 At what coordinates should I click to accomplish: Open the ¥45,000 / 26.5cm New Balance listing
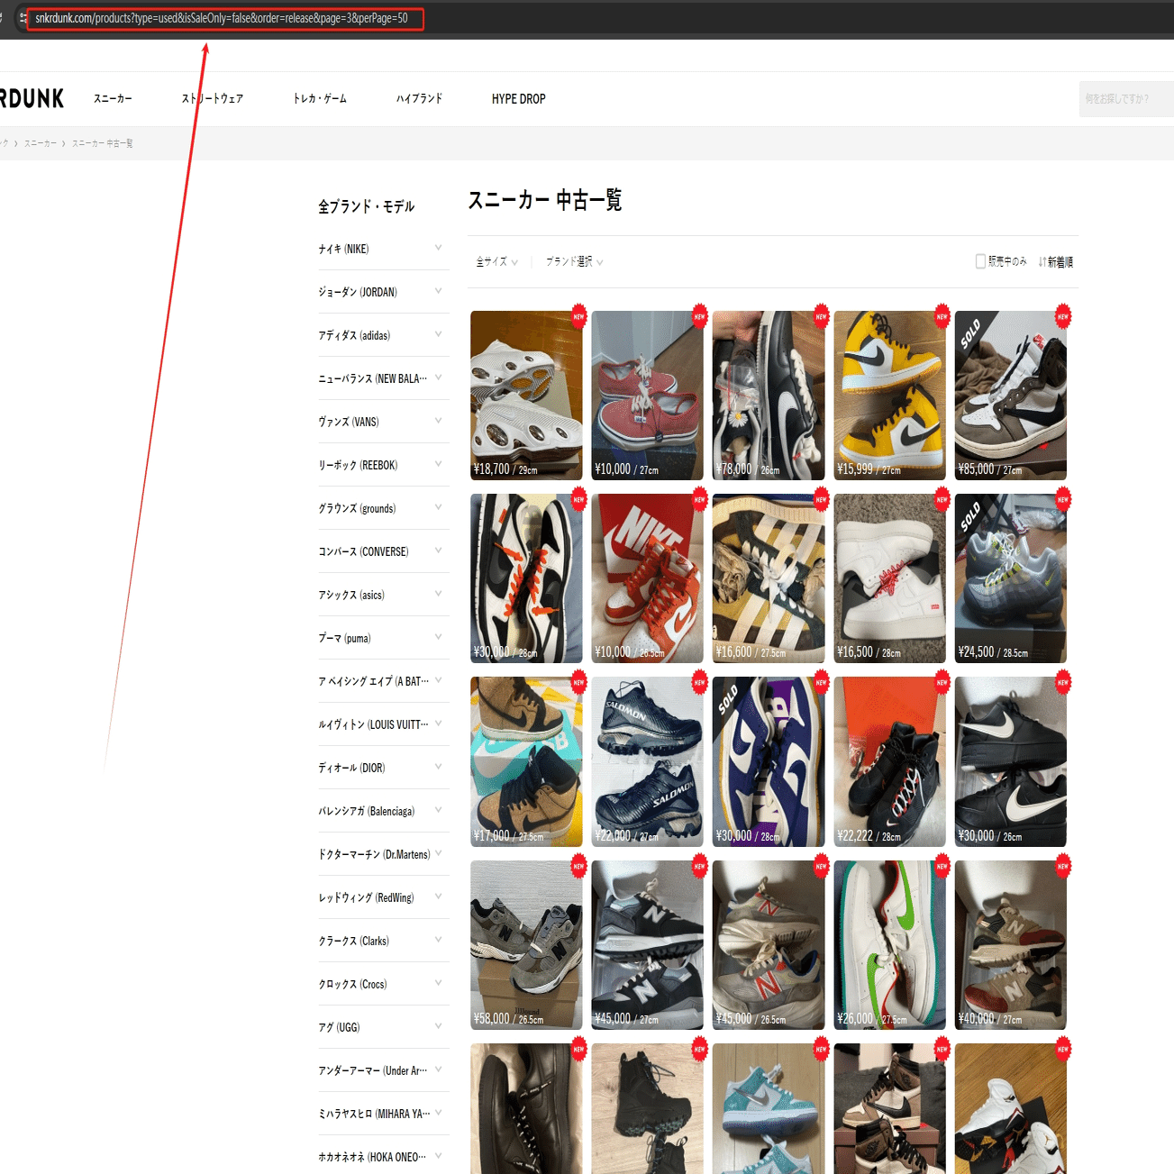(x=769, y=945)
